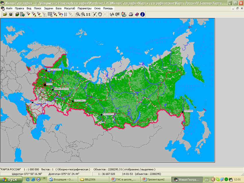Switch to Презентация2 taskbar button
244x183 pixels.
(x=156, y=180)
